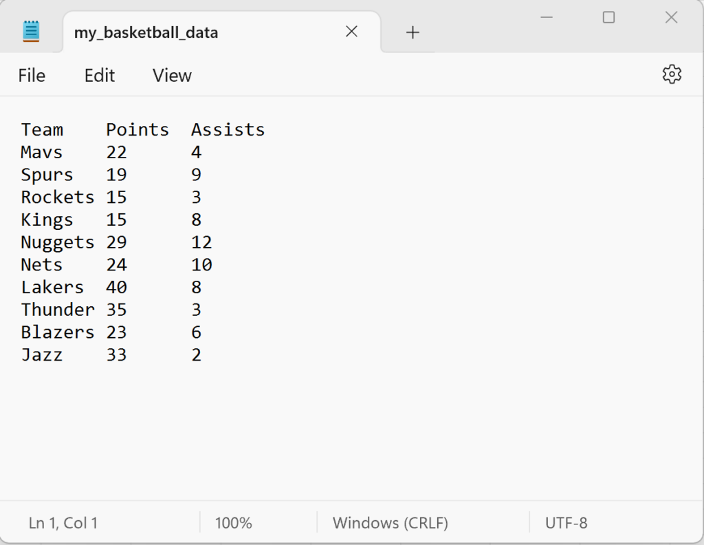Viewport: 704px width, 545px height.
Task: Click the UTF-8 encoding indicator
Action: pos(567,523)
